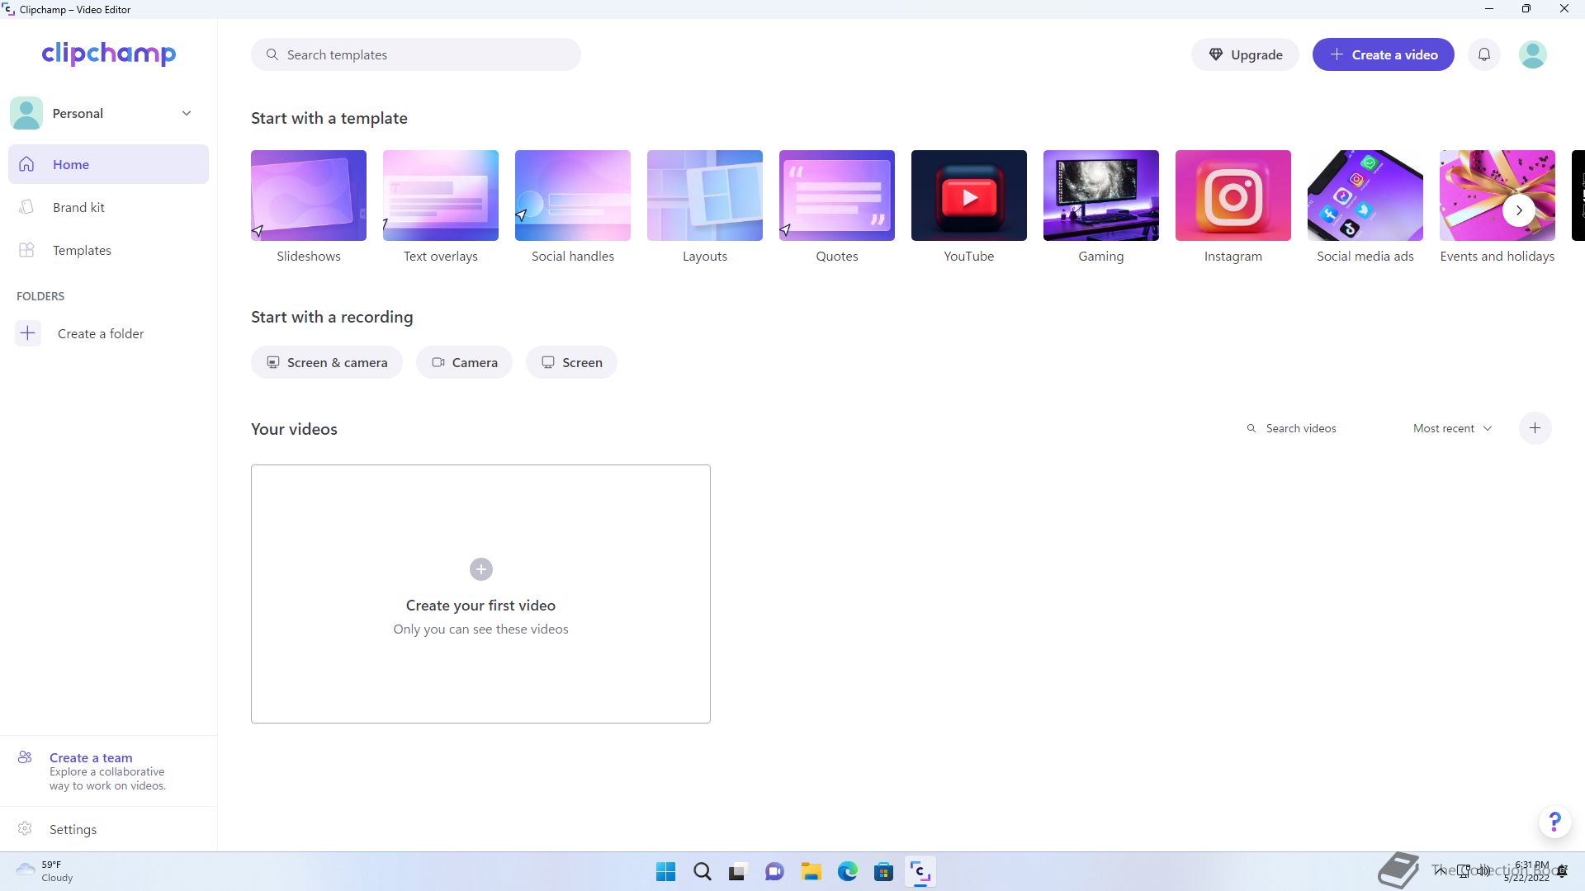The height and width of the screenshot is (891, 1585).
Task: Open the YouTube template thumbnail
Action: point(968,196)
